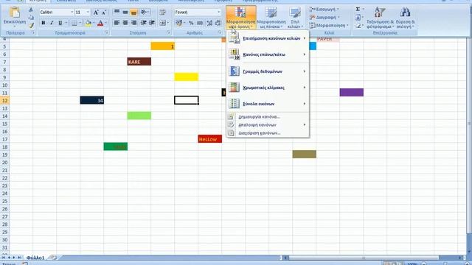The width and height of the screenshot is (472, 265).
Task: Expand the Font group dialog launcher
Action: click(x=107, y=32)
